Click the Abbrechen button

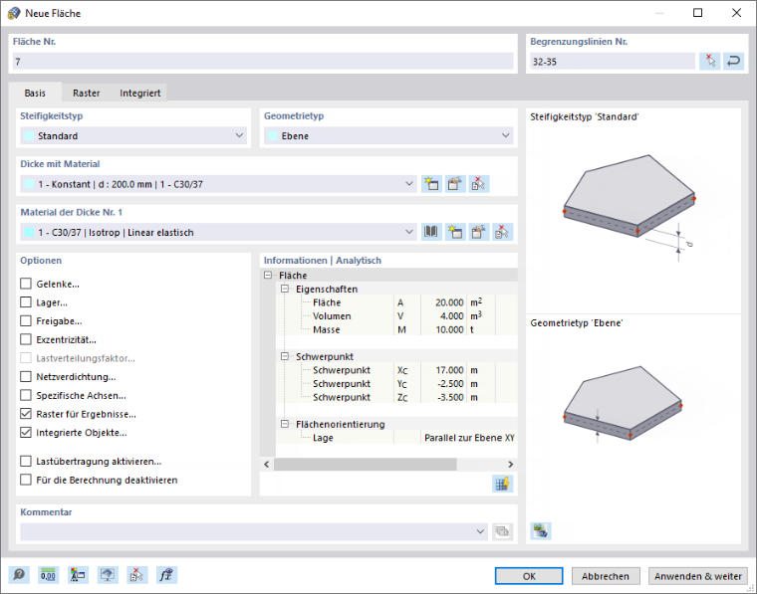click(x=606, y=576)
